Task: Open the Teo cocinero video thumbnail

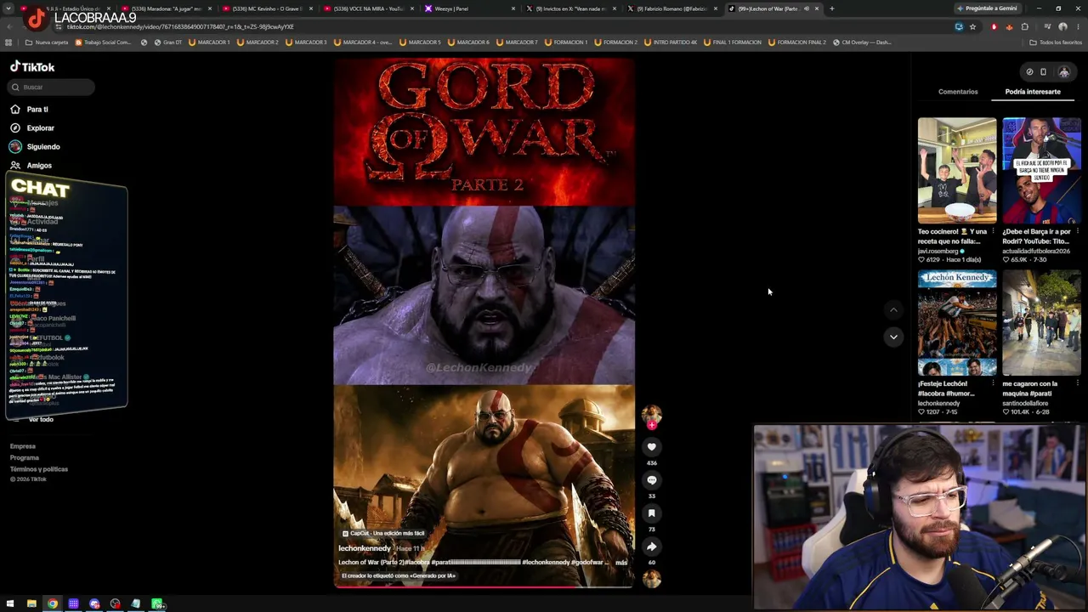Action: pyautogui.click(x=957, y=170)
